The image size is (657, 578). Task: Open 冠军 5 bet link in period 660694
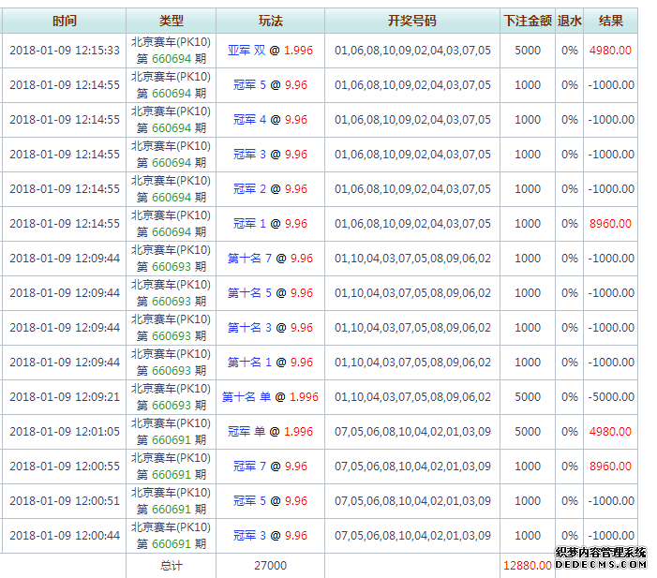(x=270, y=85)
